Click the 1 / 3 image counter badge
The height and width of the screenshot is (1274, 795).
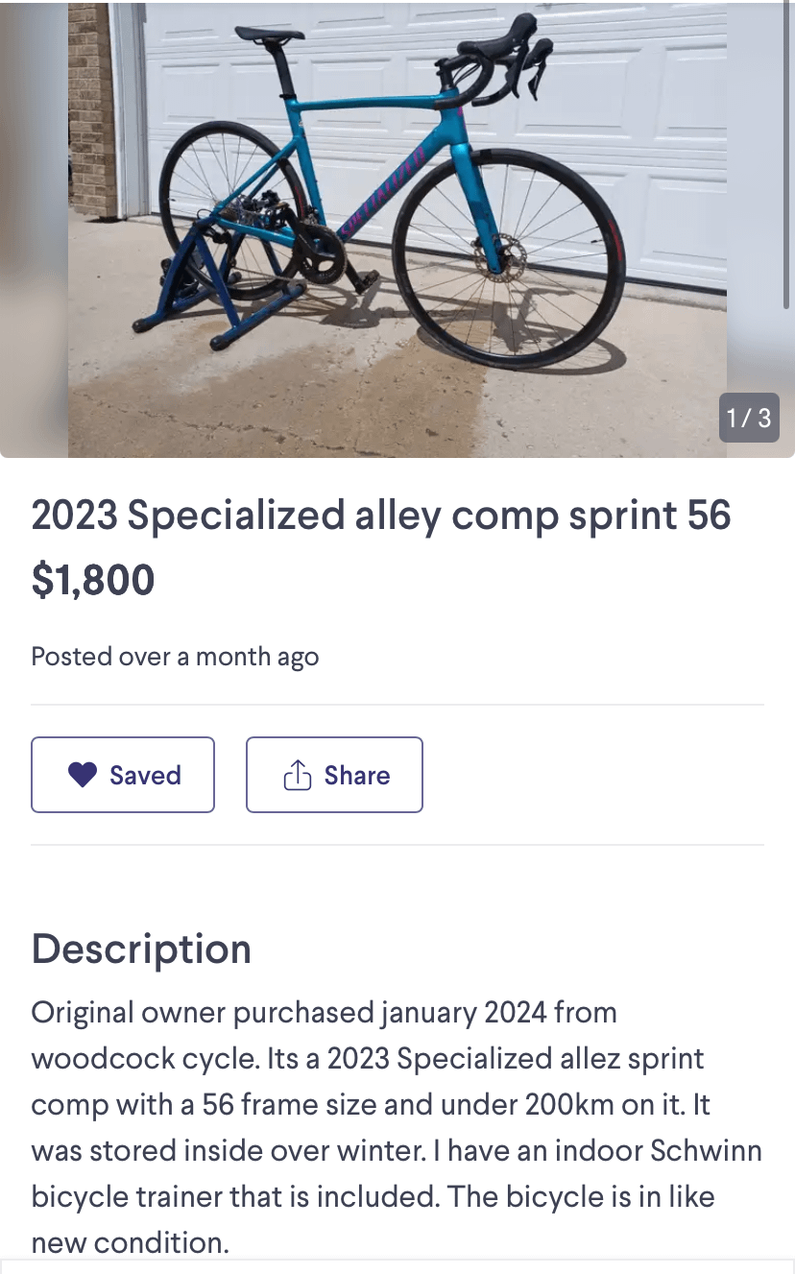(749, 418)
